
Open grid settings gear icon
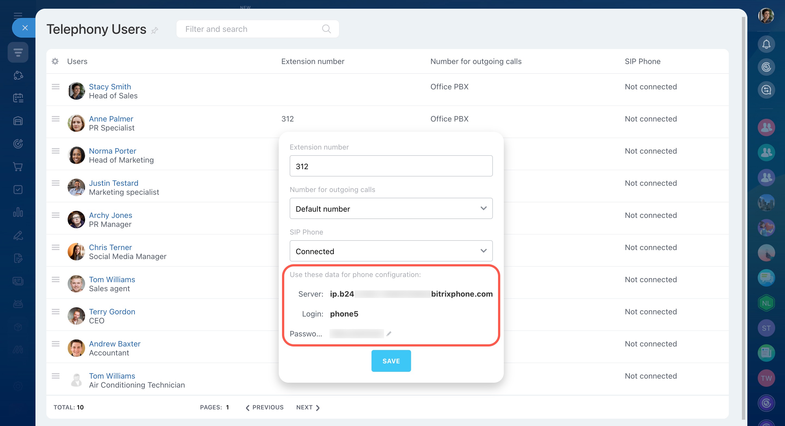[55, 62]
